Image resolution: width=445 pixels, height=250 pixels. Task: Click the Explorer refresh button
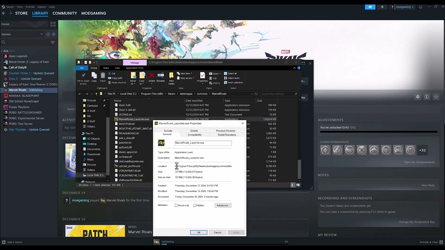pos(256,94)
